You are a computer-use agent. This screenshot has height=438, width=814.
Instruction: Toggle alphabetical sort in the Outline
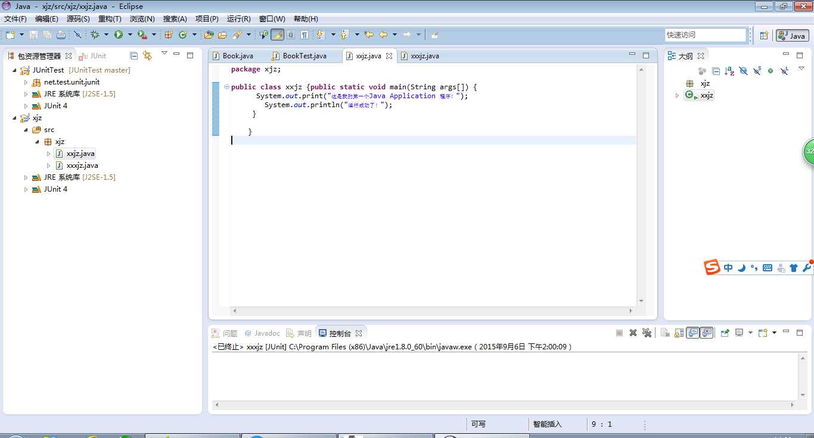[729, 71]
